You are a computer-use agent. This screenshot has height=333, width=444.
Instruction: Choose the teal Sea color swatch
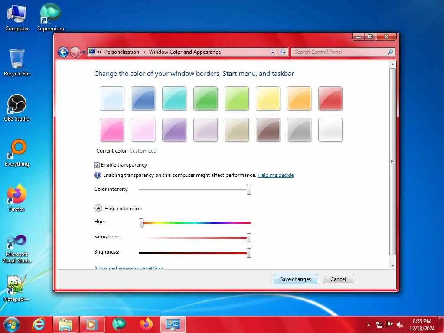pos(174,98)
